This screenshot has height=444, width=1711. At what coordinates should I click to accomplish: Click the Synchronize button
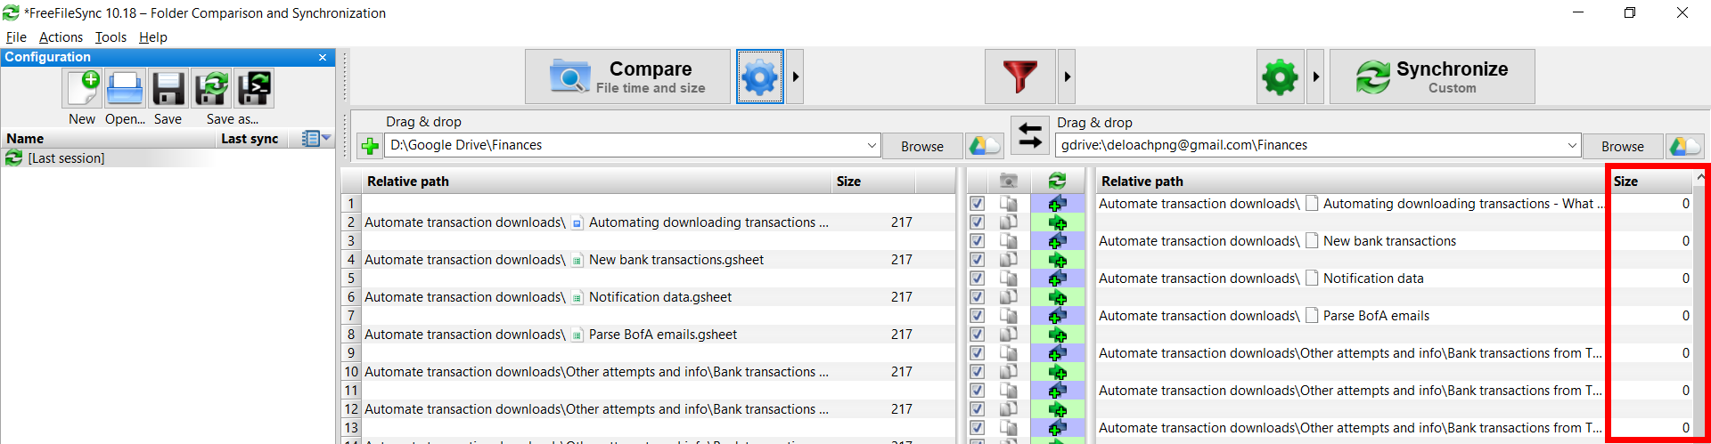1432,77
